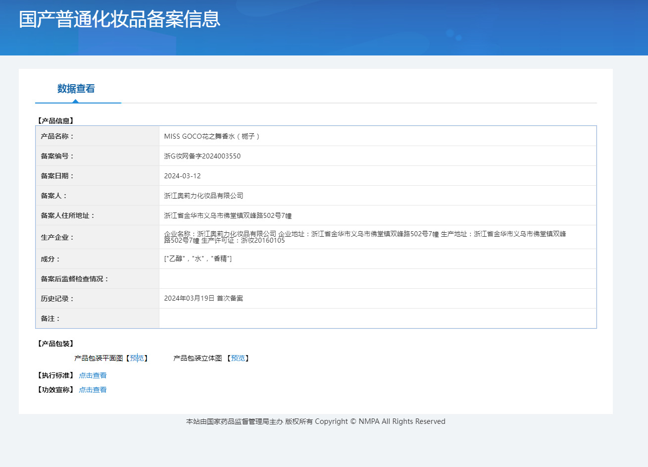This screenshot has height=467, width=648.
Task: Click 点击查看 beside 执行标准
Action: 93,375
